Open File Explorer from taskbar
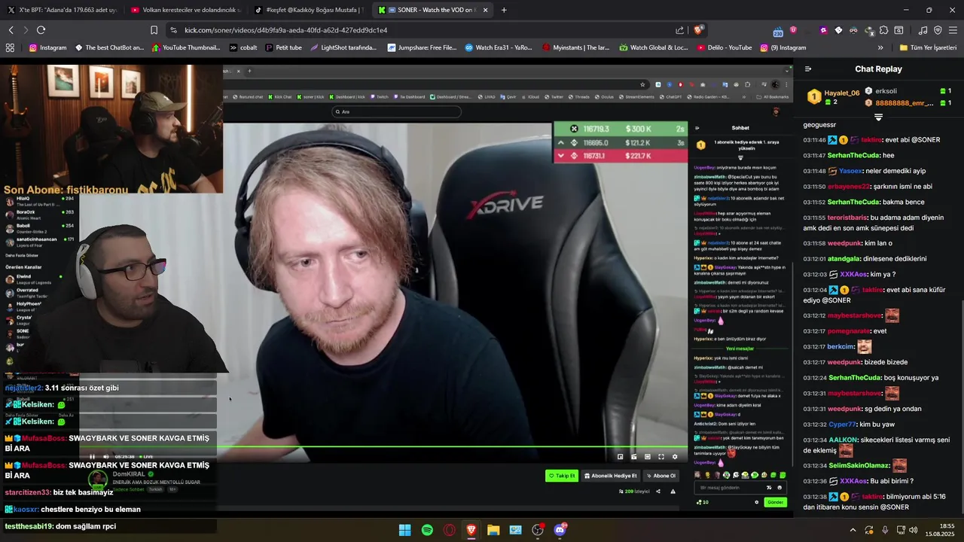Image resolution: width=964 pixels, height=542 pixels. (493, 530)
